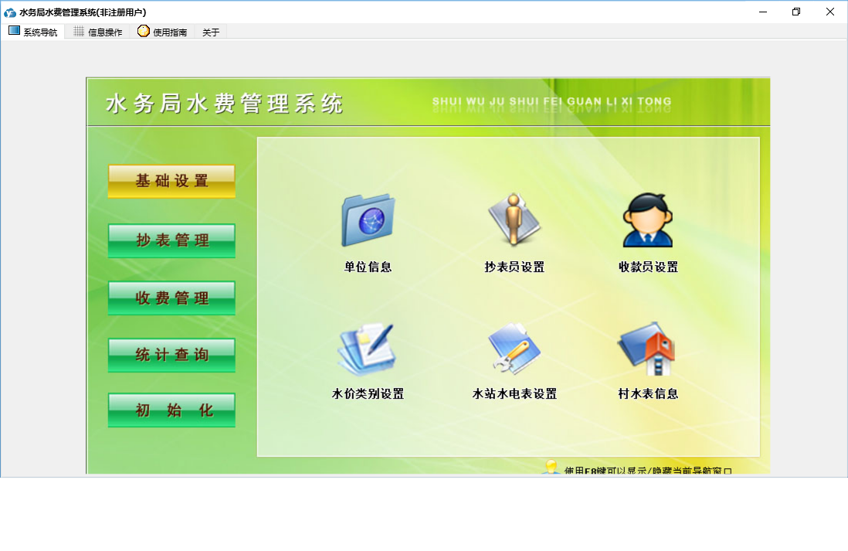Close the 水务局水费管理系统 window
Screen dimensions: 848x551
(x=830, y=12)
